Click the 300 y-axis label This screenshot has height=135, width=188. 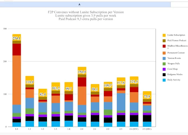click(x=5, y=29)
